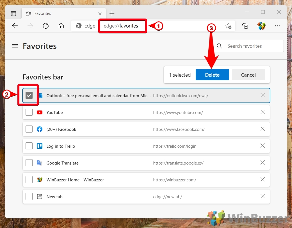Go back with the back arrow
Image resolution: width=292 pixels, height=228 pixels.
coord(15,26)
